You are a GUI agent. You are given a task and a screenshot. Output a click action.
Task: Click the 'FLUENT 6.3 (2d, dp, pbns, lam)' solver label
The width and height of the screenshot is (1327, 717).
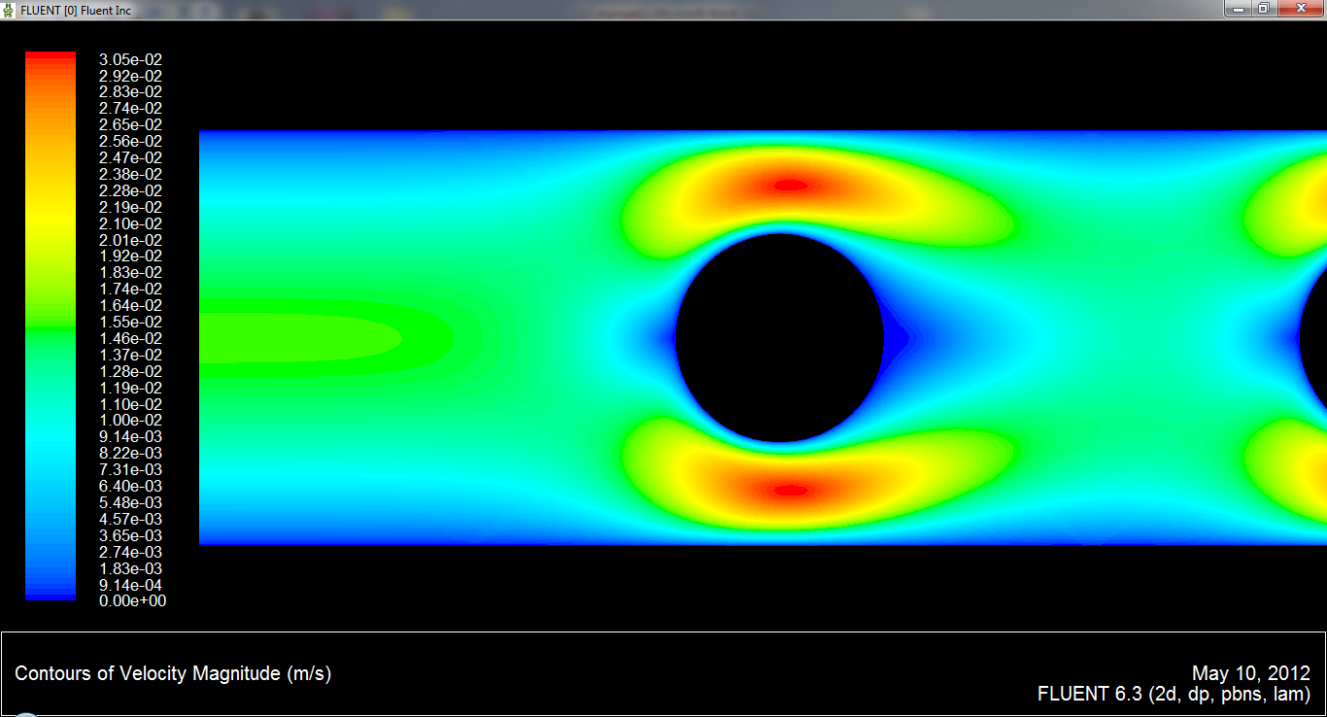click(x=1174, y=695)
